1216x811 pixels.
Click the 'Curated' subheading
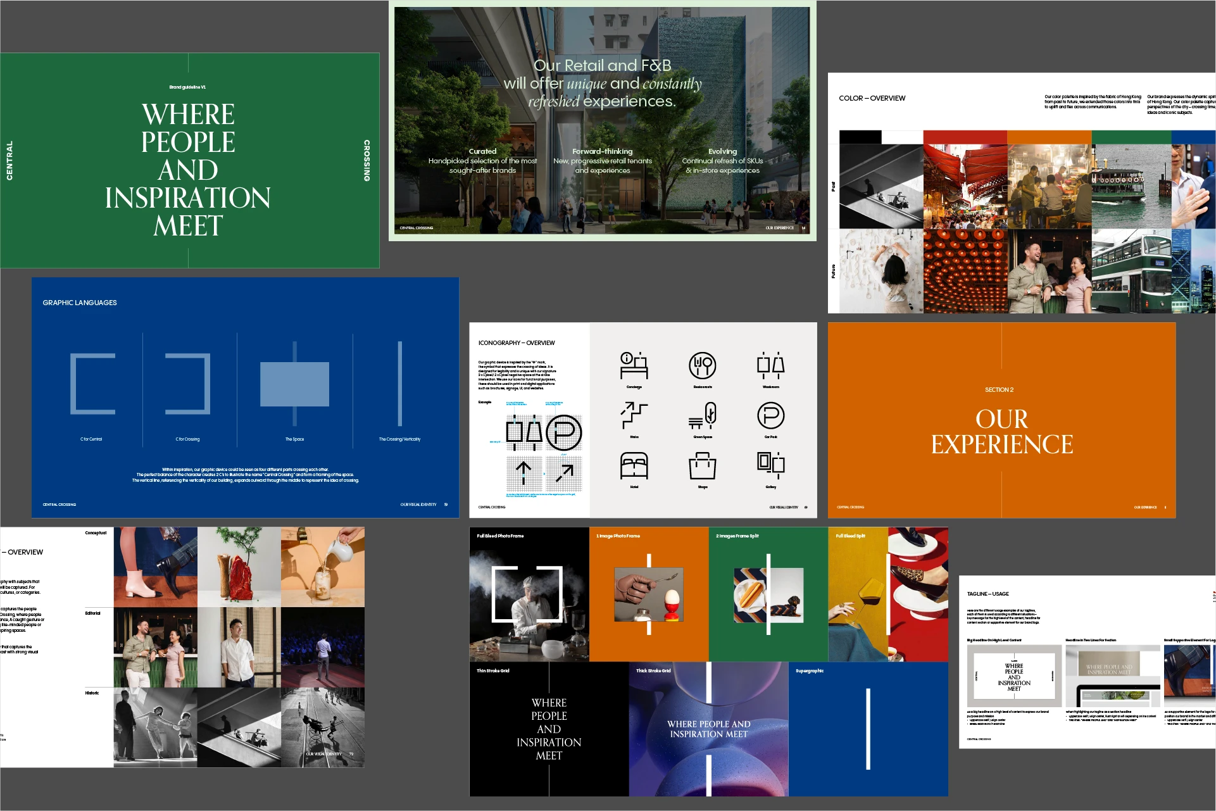click(x=482, y=151)
